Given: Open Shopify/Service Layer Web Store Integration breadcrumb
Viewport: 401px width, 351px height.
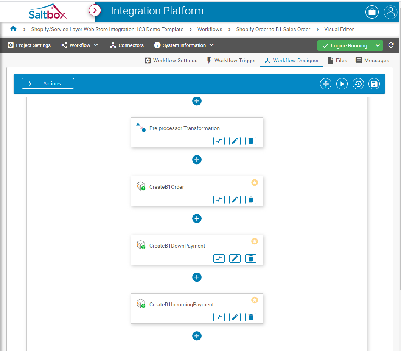Looking at the screenshot, I should [107, 29].
